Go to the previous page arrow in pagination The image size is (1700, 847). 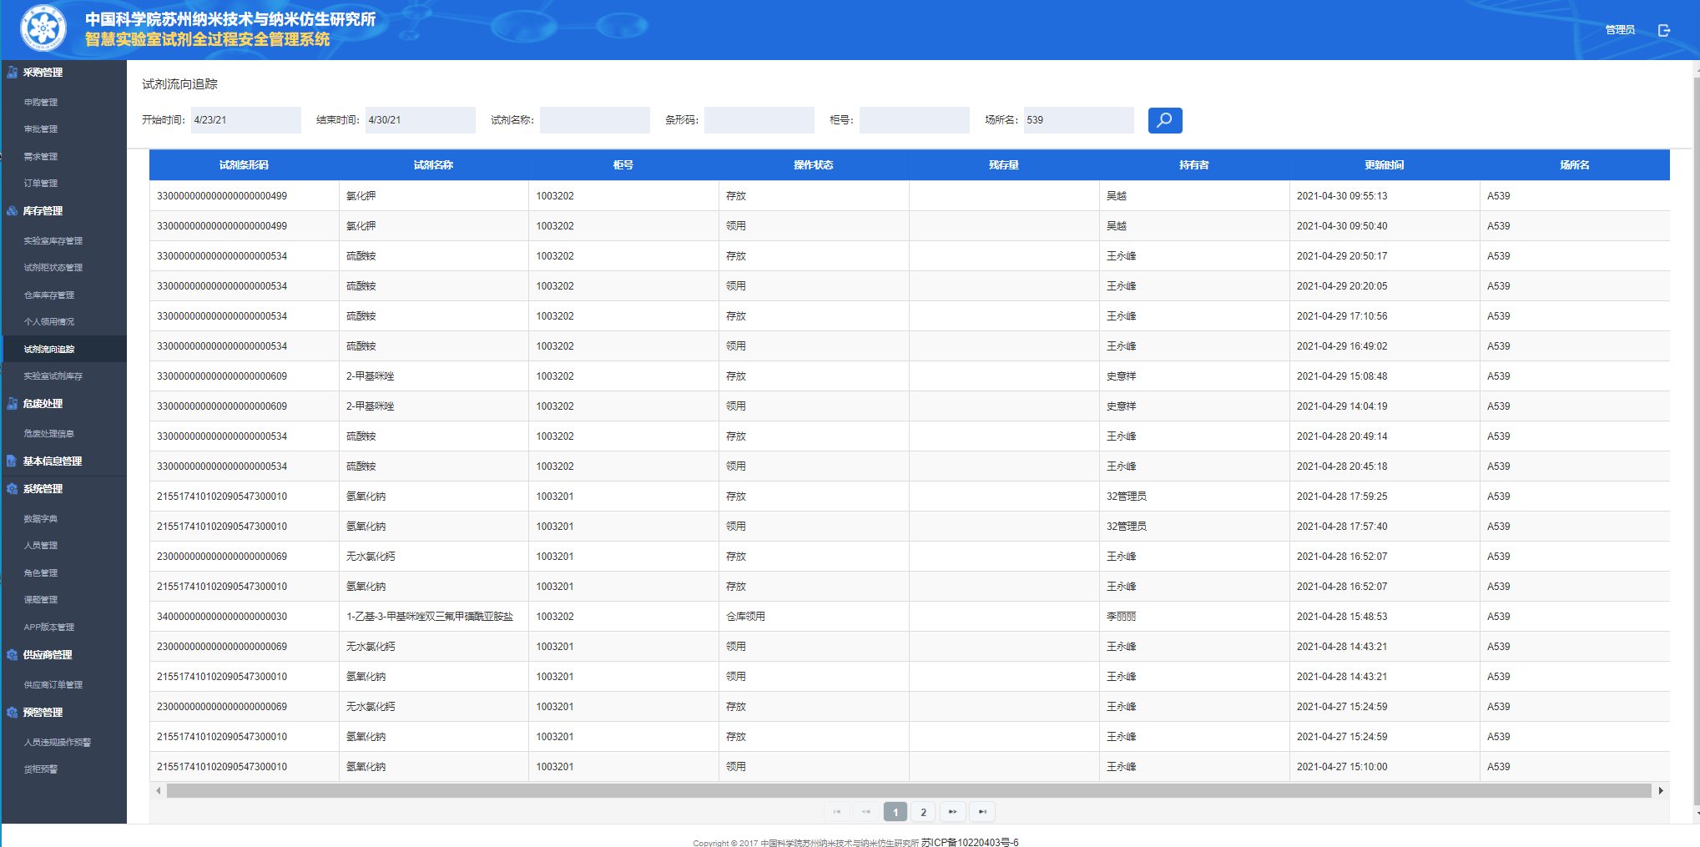866,812
